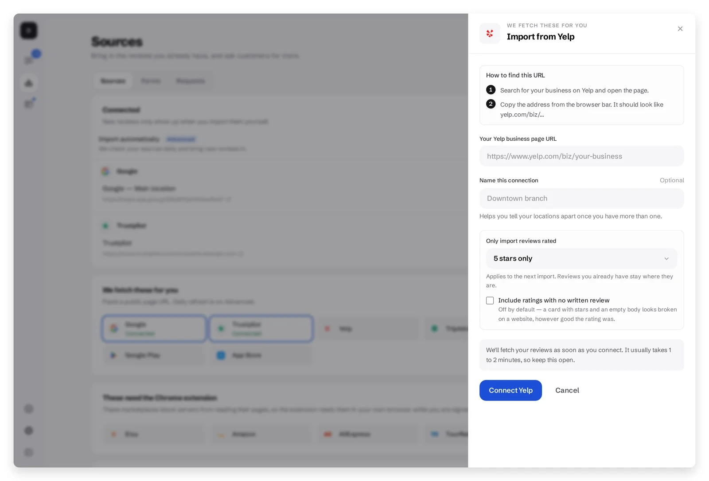This screenshot has height=481, width=709.
Task: Click the app logo in the background sidebar
Action: 29,31
